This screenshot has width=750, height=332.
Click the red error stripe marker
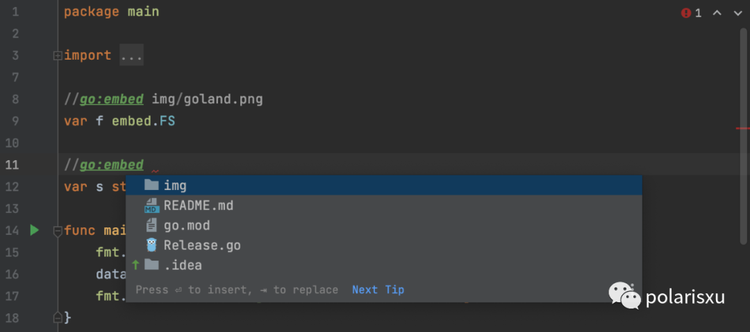pos(743,128)
